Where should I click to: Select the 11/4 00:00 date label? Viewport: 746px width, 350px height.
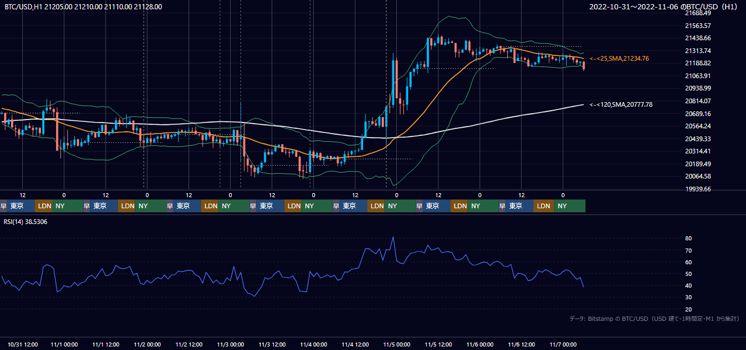tap(313, 344)
